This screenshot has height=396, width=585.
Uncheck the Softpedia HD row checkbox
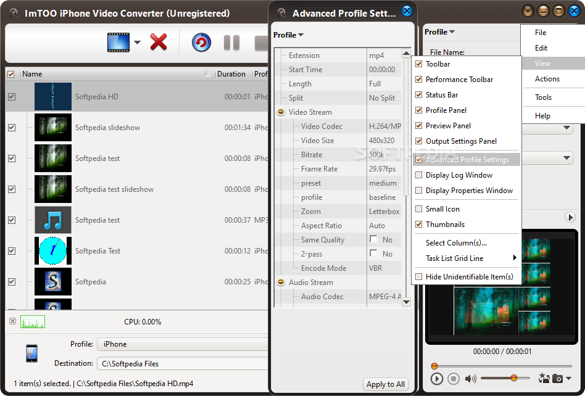[12, 97]
